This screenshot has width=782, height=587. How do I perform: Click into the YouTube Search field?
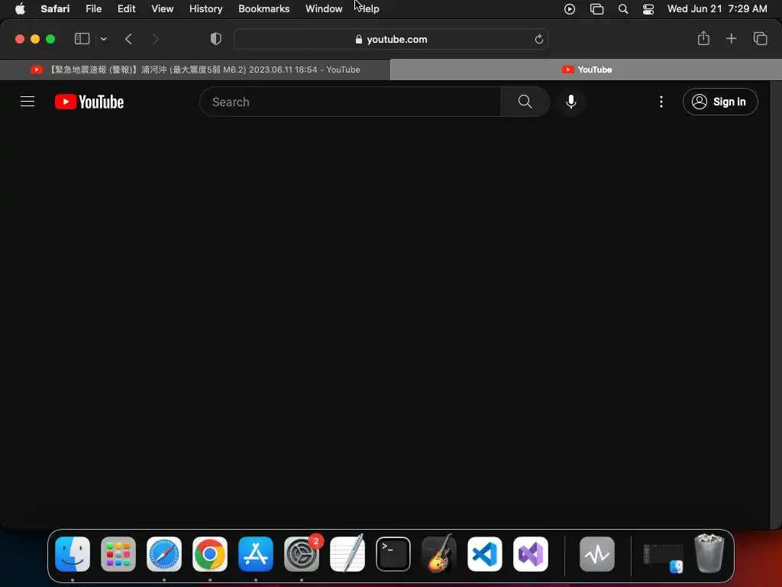(350, 102)
